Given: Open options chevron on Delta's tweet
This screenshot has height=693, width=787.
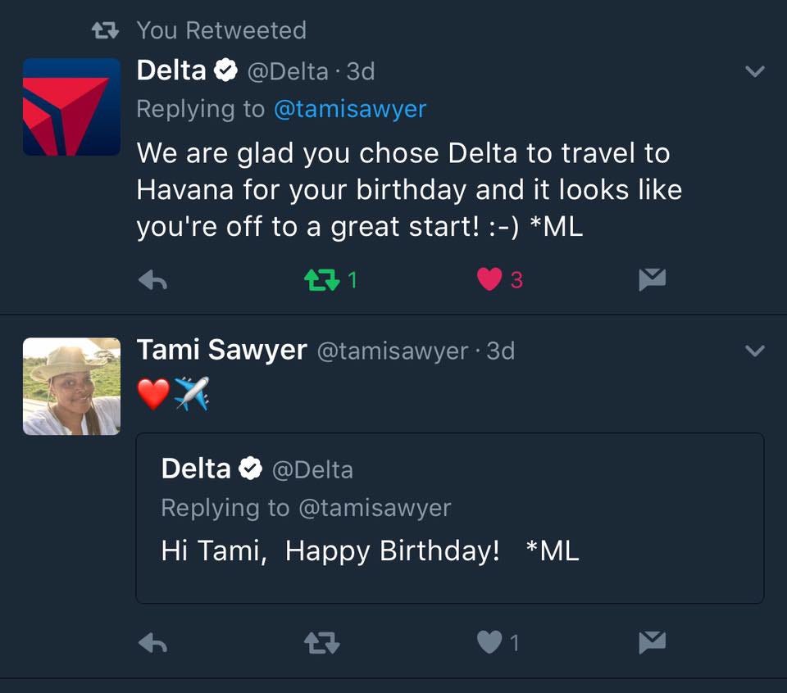Looking at the screenshot, I should [754, 72].
